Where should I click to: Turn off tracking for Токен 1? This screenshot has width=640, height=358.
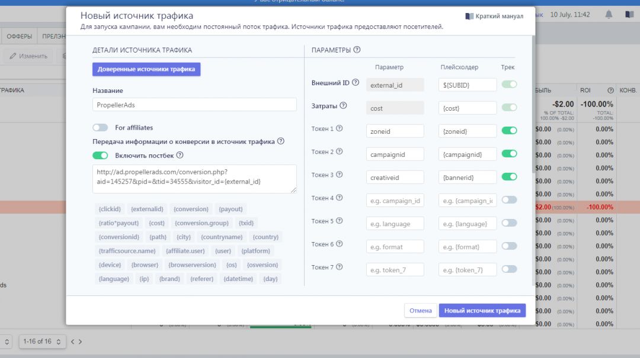[509, 131]
